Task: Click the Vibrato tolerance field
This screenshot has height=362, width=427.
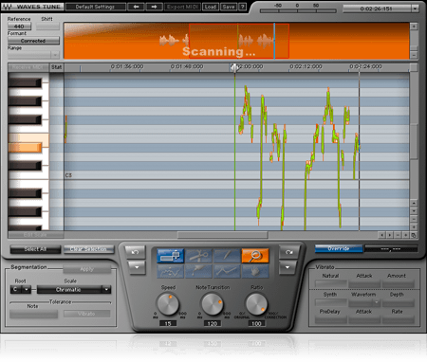Action: 87,314
